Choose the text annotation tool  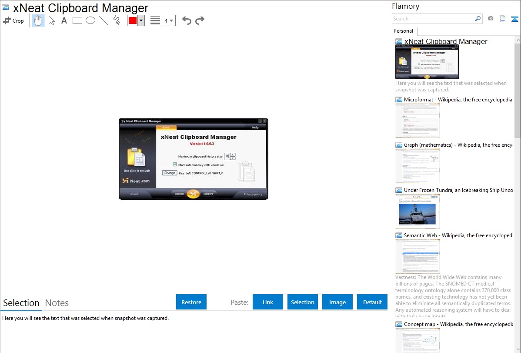coord(64,20)
